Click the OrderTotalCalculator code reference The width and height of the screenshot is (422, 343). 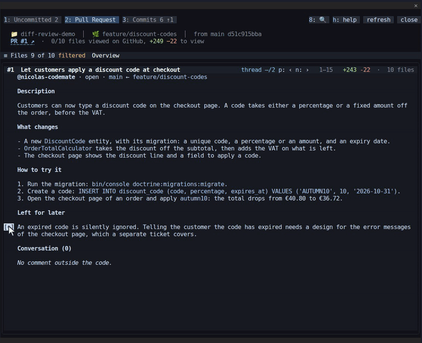pos(58,148)
